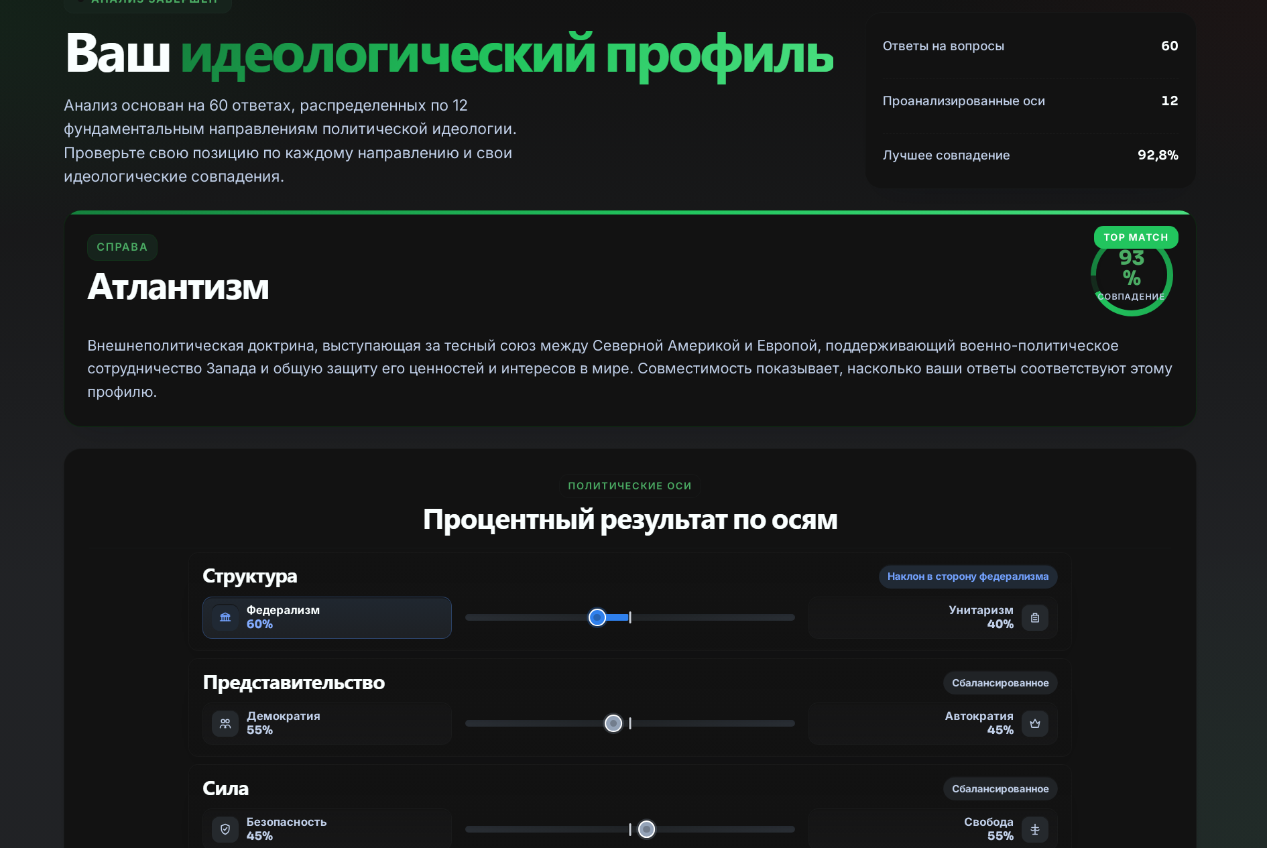Click the СПРАВА tag label
The height and width of the screenshot is (848, 1267).
pyautogui.click(x=122, y=247)
